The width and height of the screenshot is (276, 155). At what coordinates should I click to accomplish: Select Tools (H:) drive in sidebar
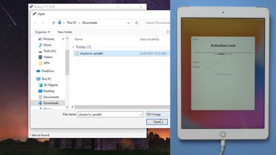[50, 51]
